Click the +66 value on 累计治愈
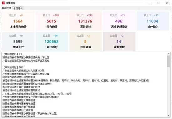Screen dimensions: 172x119 [x=55, y=36]
